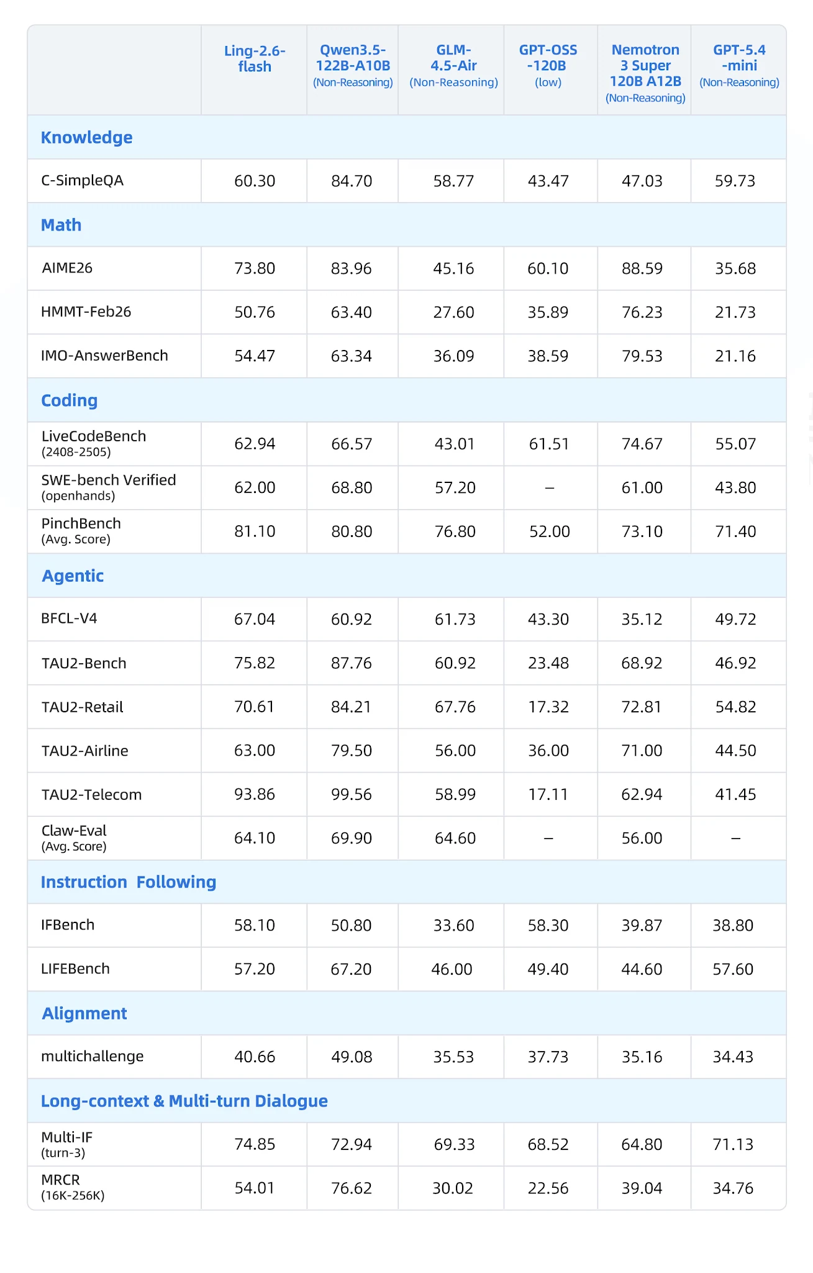This screenshot has height=1273, width=813.
Task: Click the 58.30 value in IFBench row
Action: (548, 926)
